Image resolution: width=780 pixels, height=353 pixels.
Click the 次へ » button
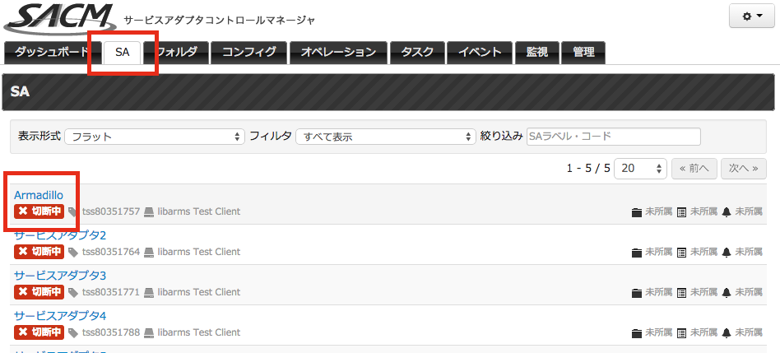point(744,169)
